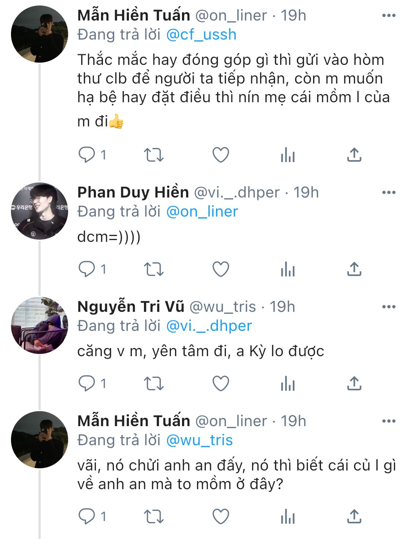Share the first tweet by Mẫn Hiền Tuấn
The width and height of the screenshot is (412, 539).
(354, 155)
